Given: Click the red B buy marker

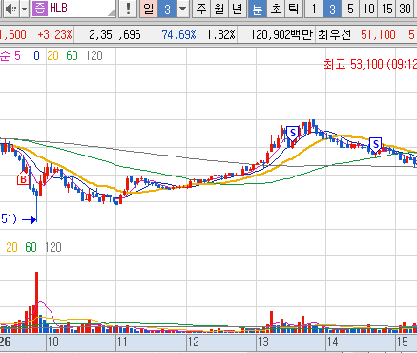Looking at the screenshot, I should point(23,179).
